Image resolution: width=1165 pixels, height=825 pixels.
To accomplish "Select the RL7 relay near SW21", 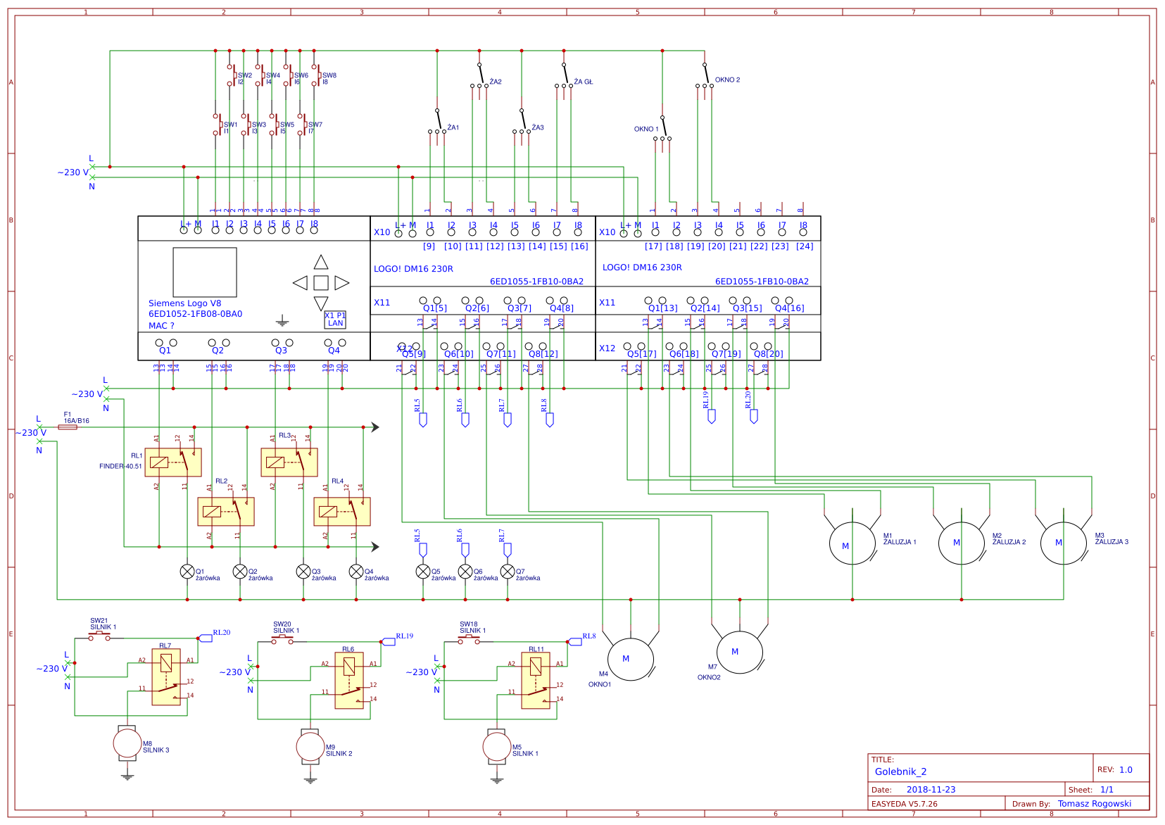I will [x=166, y=676].
